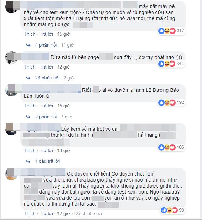The height and width of the screenshot is (220, 202).
Task: Click like reaction icon beside 317 count
Action: (161, 31)
